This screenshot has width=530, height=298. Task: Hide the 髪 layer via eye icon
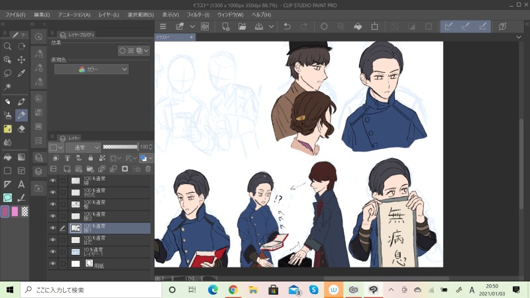pyautogui.click(x=53, y=205)
